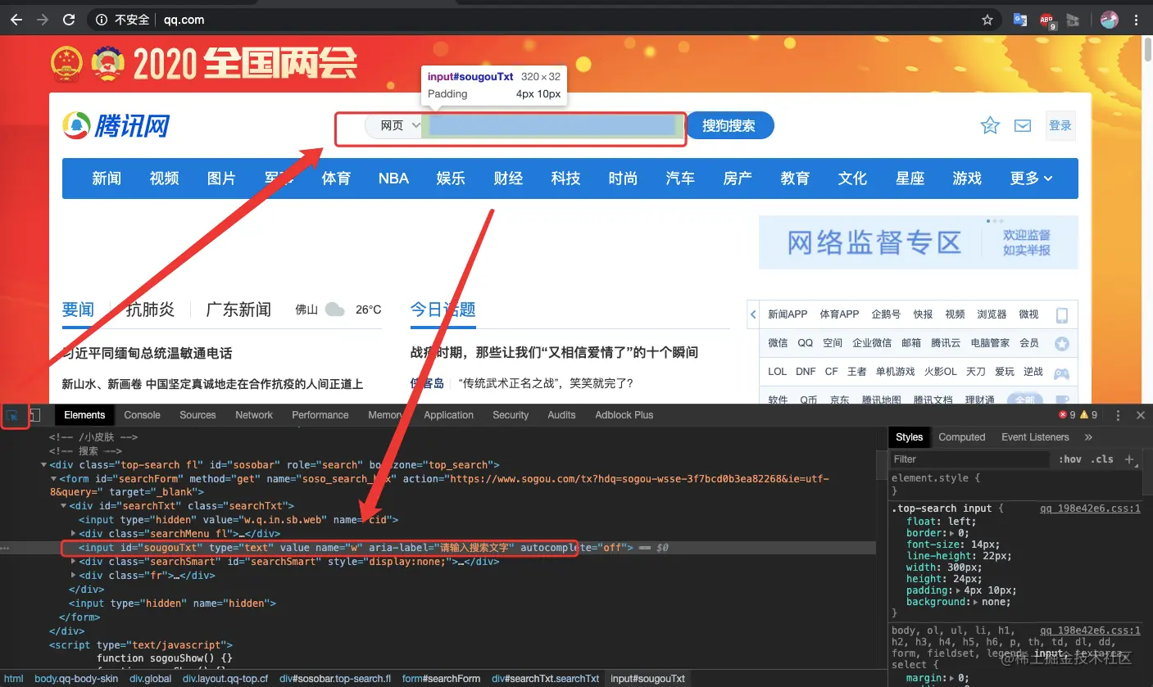Image resolution: width=1153 pixels, height=687 pixels.
Task: Go back with the browser back arrow
Action: coord(16,20)
